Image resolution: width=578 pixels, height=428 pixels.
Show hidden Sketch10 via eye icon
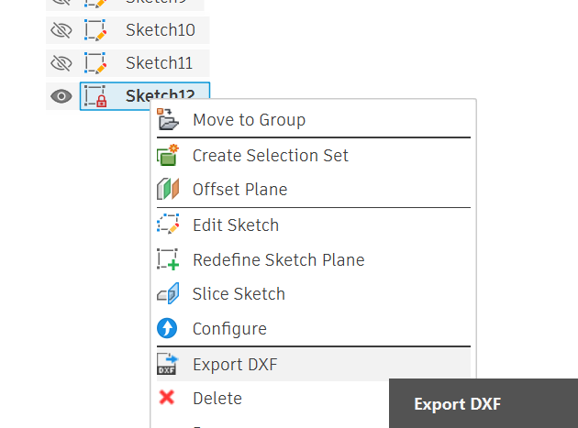point(61,30)
